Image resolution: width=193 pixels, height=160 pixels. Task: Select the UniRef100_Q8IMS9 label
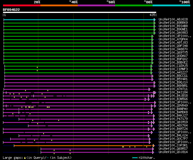click(x=173, y=122)
